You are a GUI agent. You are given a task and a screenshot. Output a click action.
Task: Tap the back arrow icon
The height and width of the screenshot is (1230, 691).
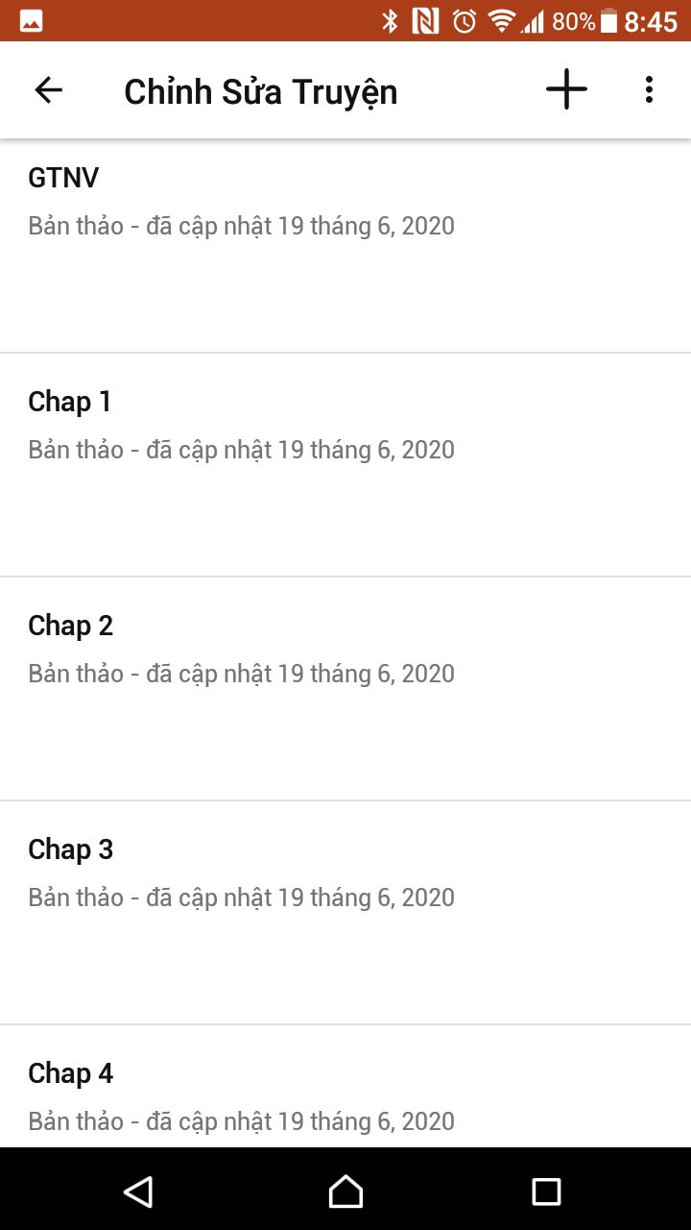coord(48,90)
